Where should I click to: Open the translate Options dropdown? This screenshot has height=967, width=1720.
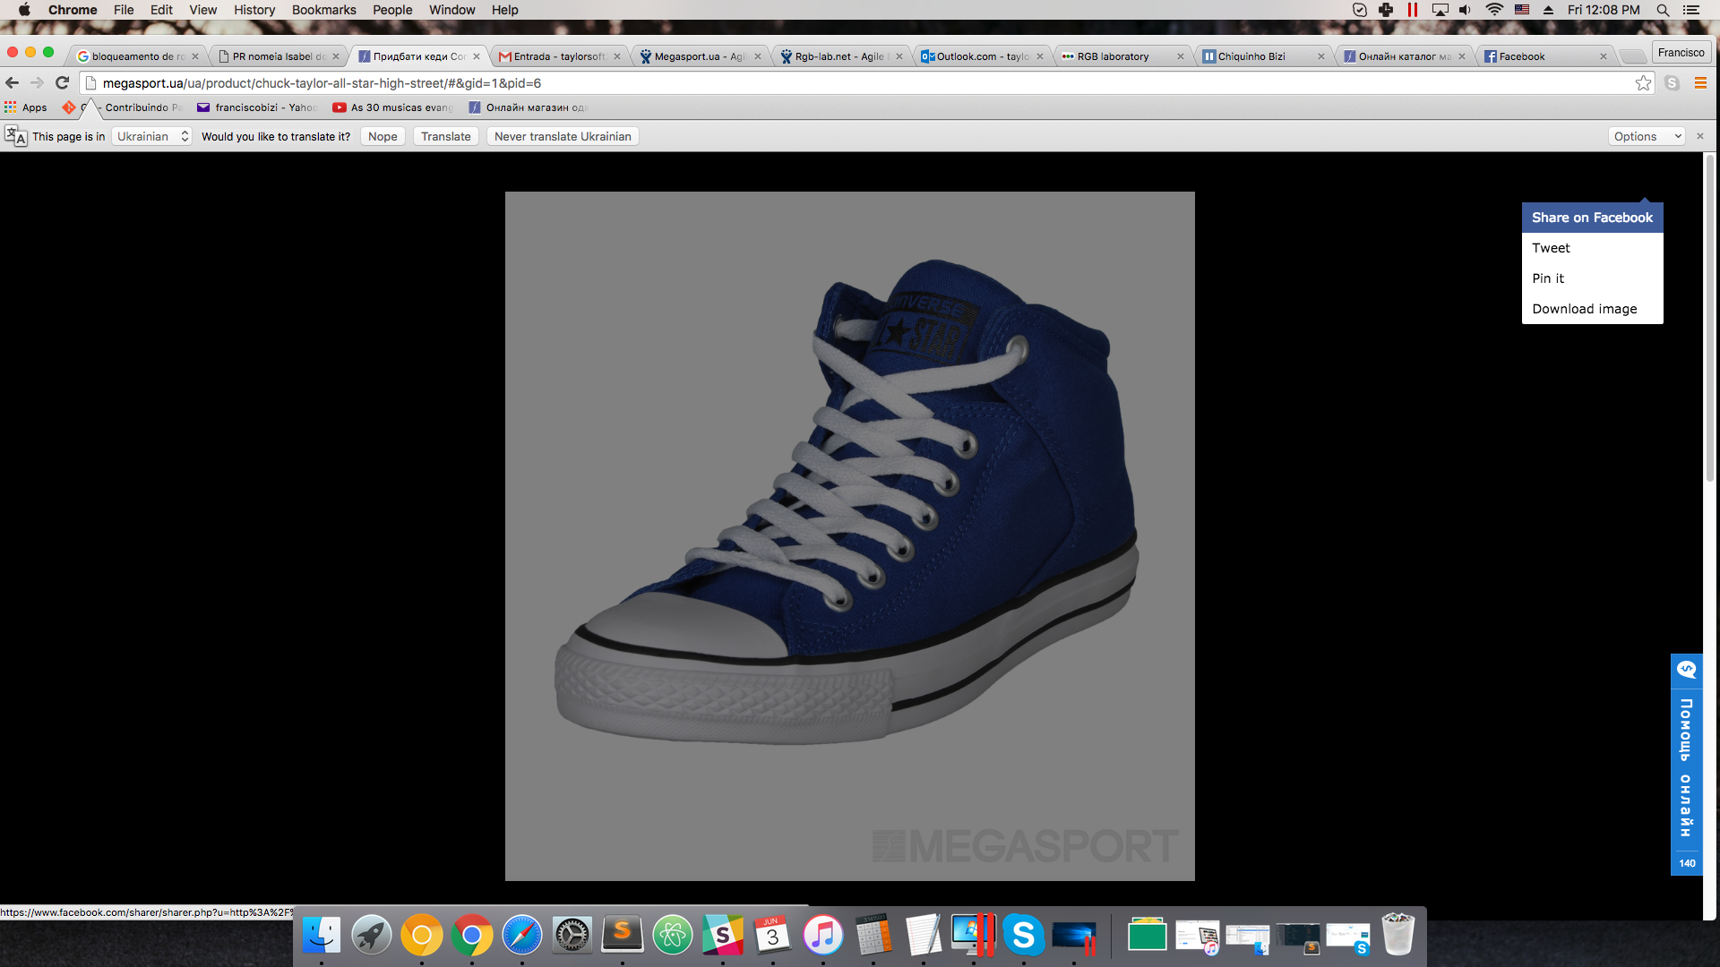[x=1647, y=136]
